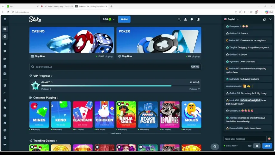
Task: Click username Goliath33 in "I'm out" message
Action: (x=234, y=33)
